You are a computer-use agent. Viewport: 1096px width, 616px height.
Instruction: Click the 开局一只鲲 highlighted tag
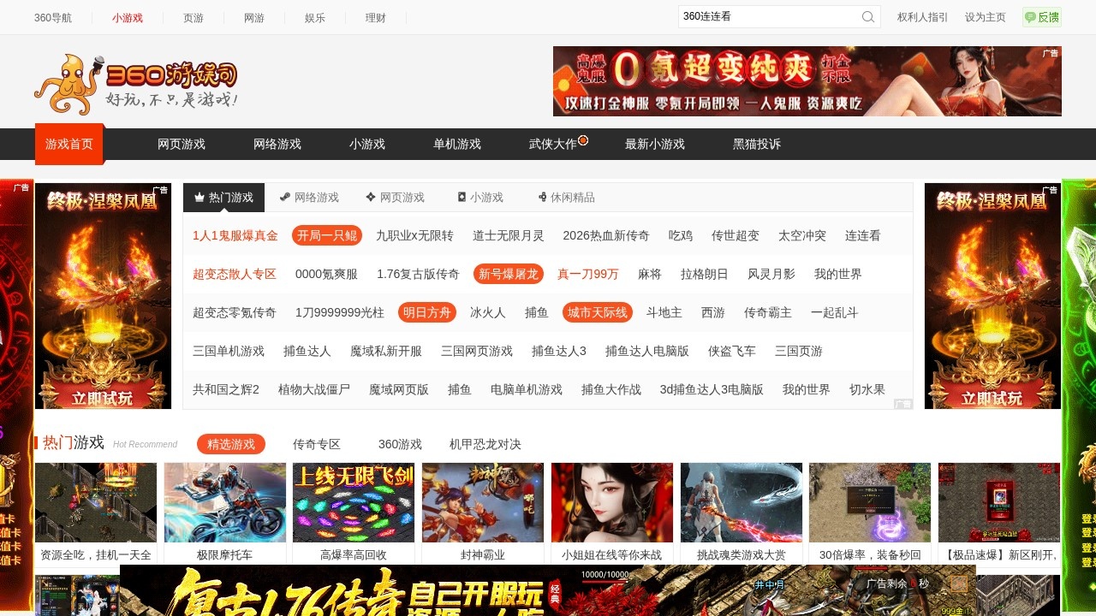coord(327,235)
